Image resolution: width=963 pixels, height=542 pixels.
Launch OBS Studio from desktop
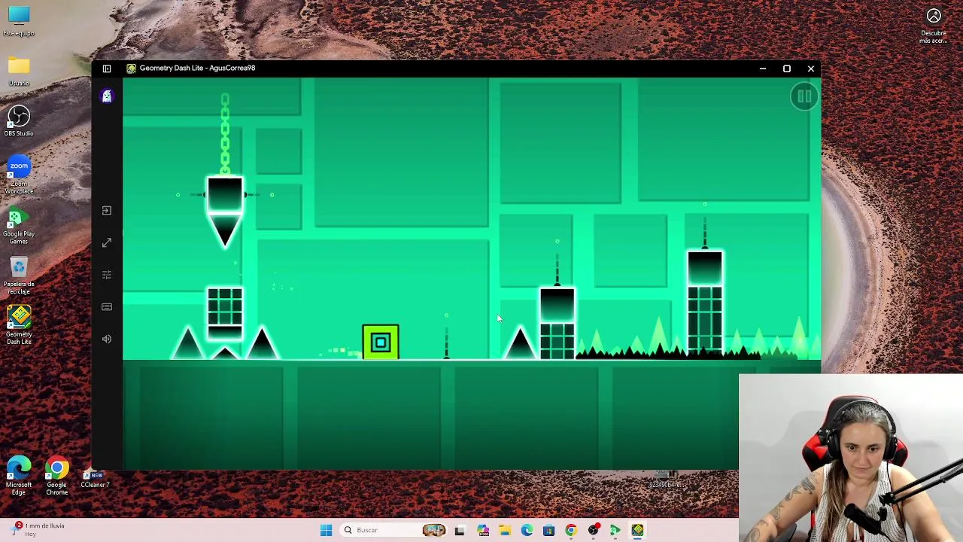click(19, 121)
